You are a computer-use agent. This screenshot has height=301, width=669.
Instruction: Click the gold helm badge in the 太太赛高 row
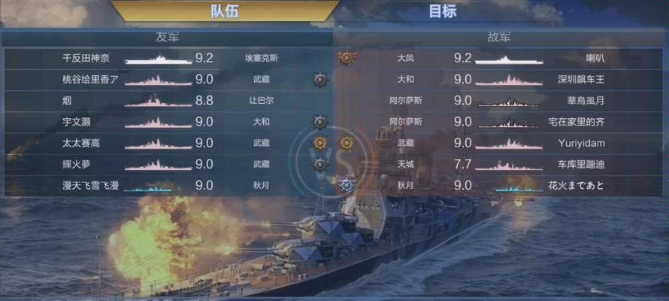point(320,143)
